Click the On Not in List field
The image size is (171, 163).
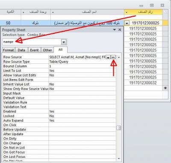pyautogui.click(x=82, y=148)
